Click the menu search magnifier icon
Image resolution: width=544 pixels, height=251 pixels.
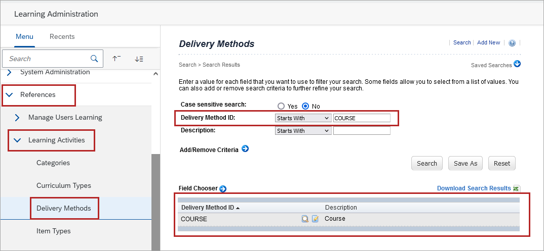[x=94, y=59]
